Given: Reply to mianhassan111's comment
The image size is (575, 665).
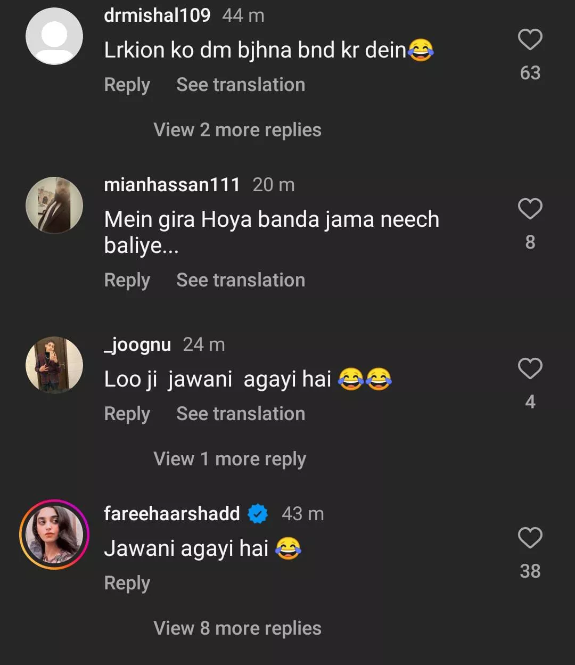Looking at the screenshot, I should click(x=127, y=281).
